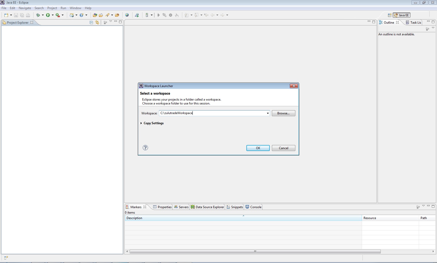
Task: Switch to the Console tab
Action: (253, 207)
